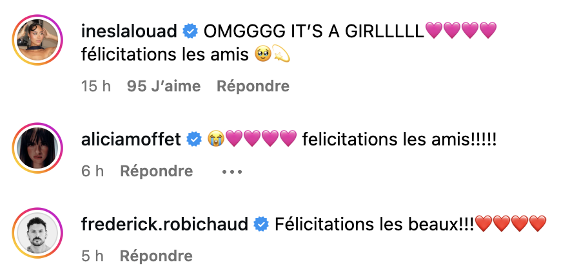The image size is (570, 278).
Task: Click verified badge next to ineslalouad
Action: click(190, 30)
